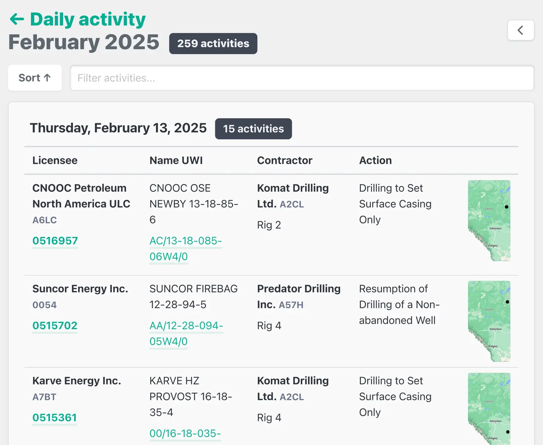Select well name SUNCOR FIREBAG 12-28-94-5
Image resolution: width=543 pixels, height=445 pixels.
coord(193,297)
